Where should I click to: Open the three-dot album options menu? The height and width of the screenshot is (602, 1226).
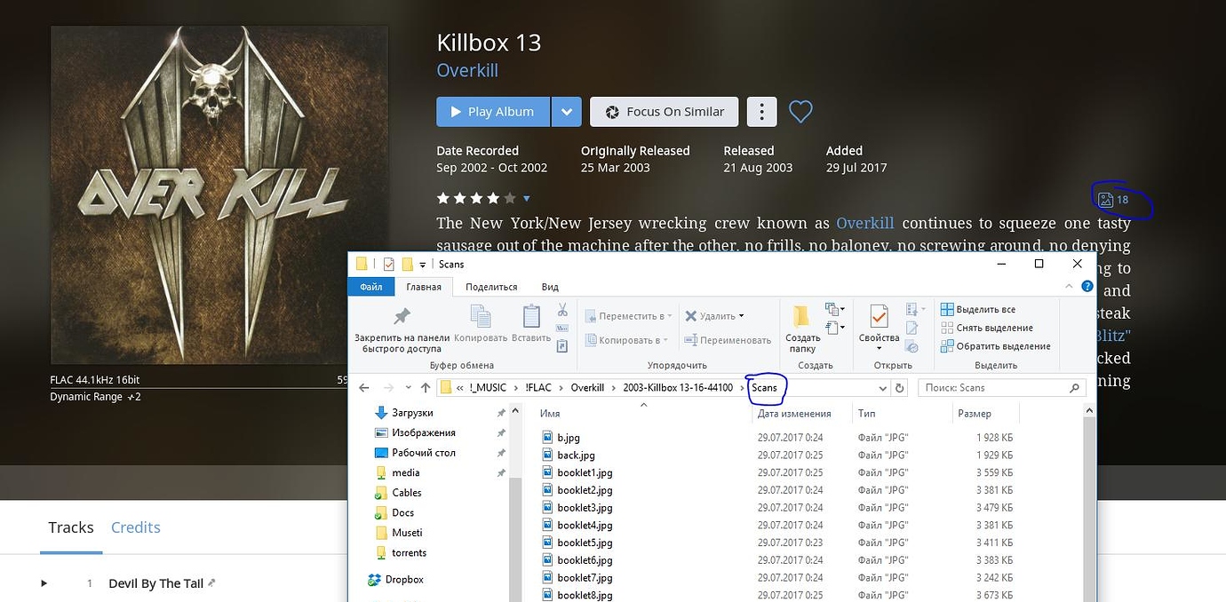(762, 112)
